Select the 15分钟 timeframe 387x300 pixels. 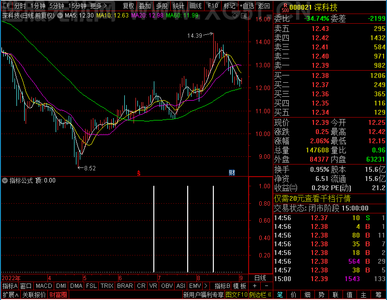tap(77, 6)
